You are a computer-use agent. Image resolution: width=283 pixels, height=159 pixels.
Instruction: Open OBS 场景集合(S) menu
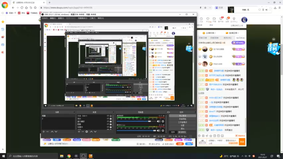click(82, 18)
